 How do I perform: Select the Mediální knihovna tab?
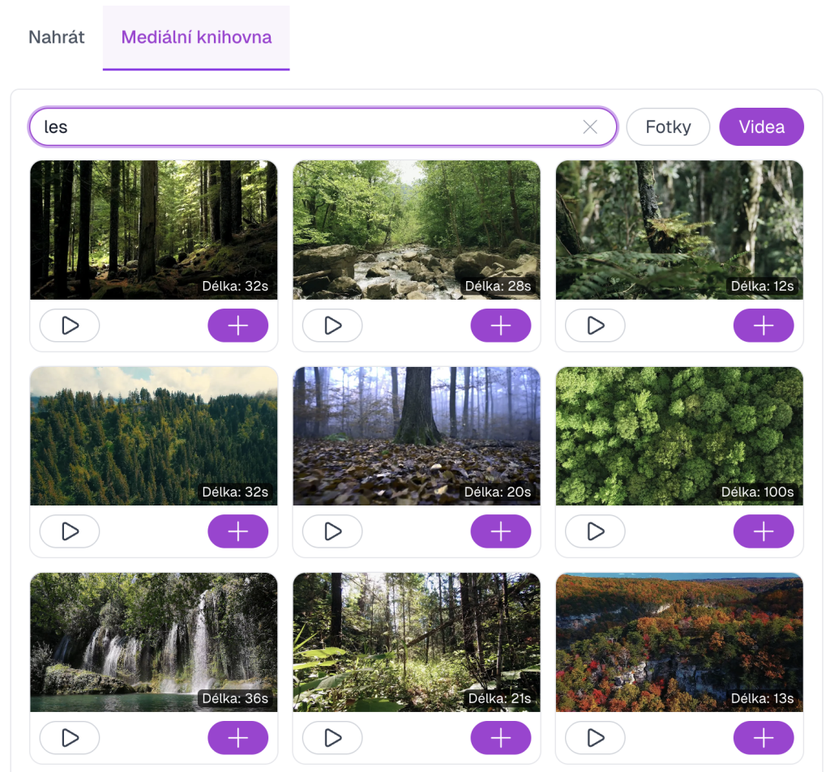point(195,37)
